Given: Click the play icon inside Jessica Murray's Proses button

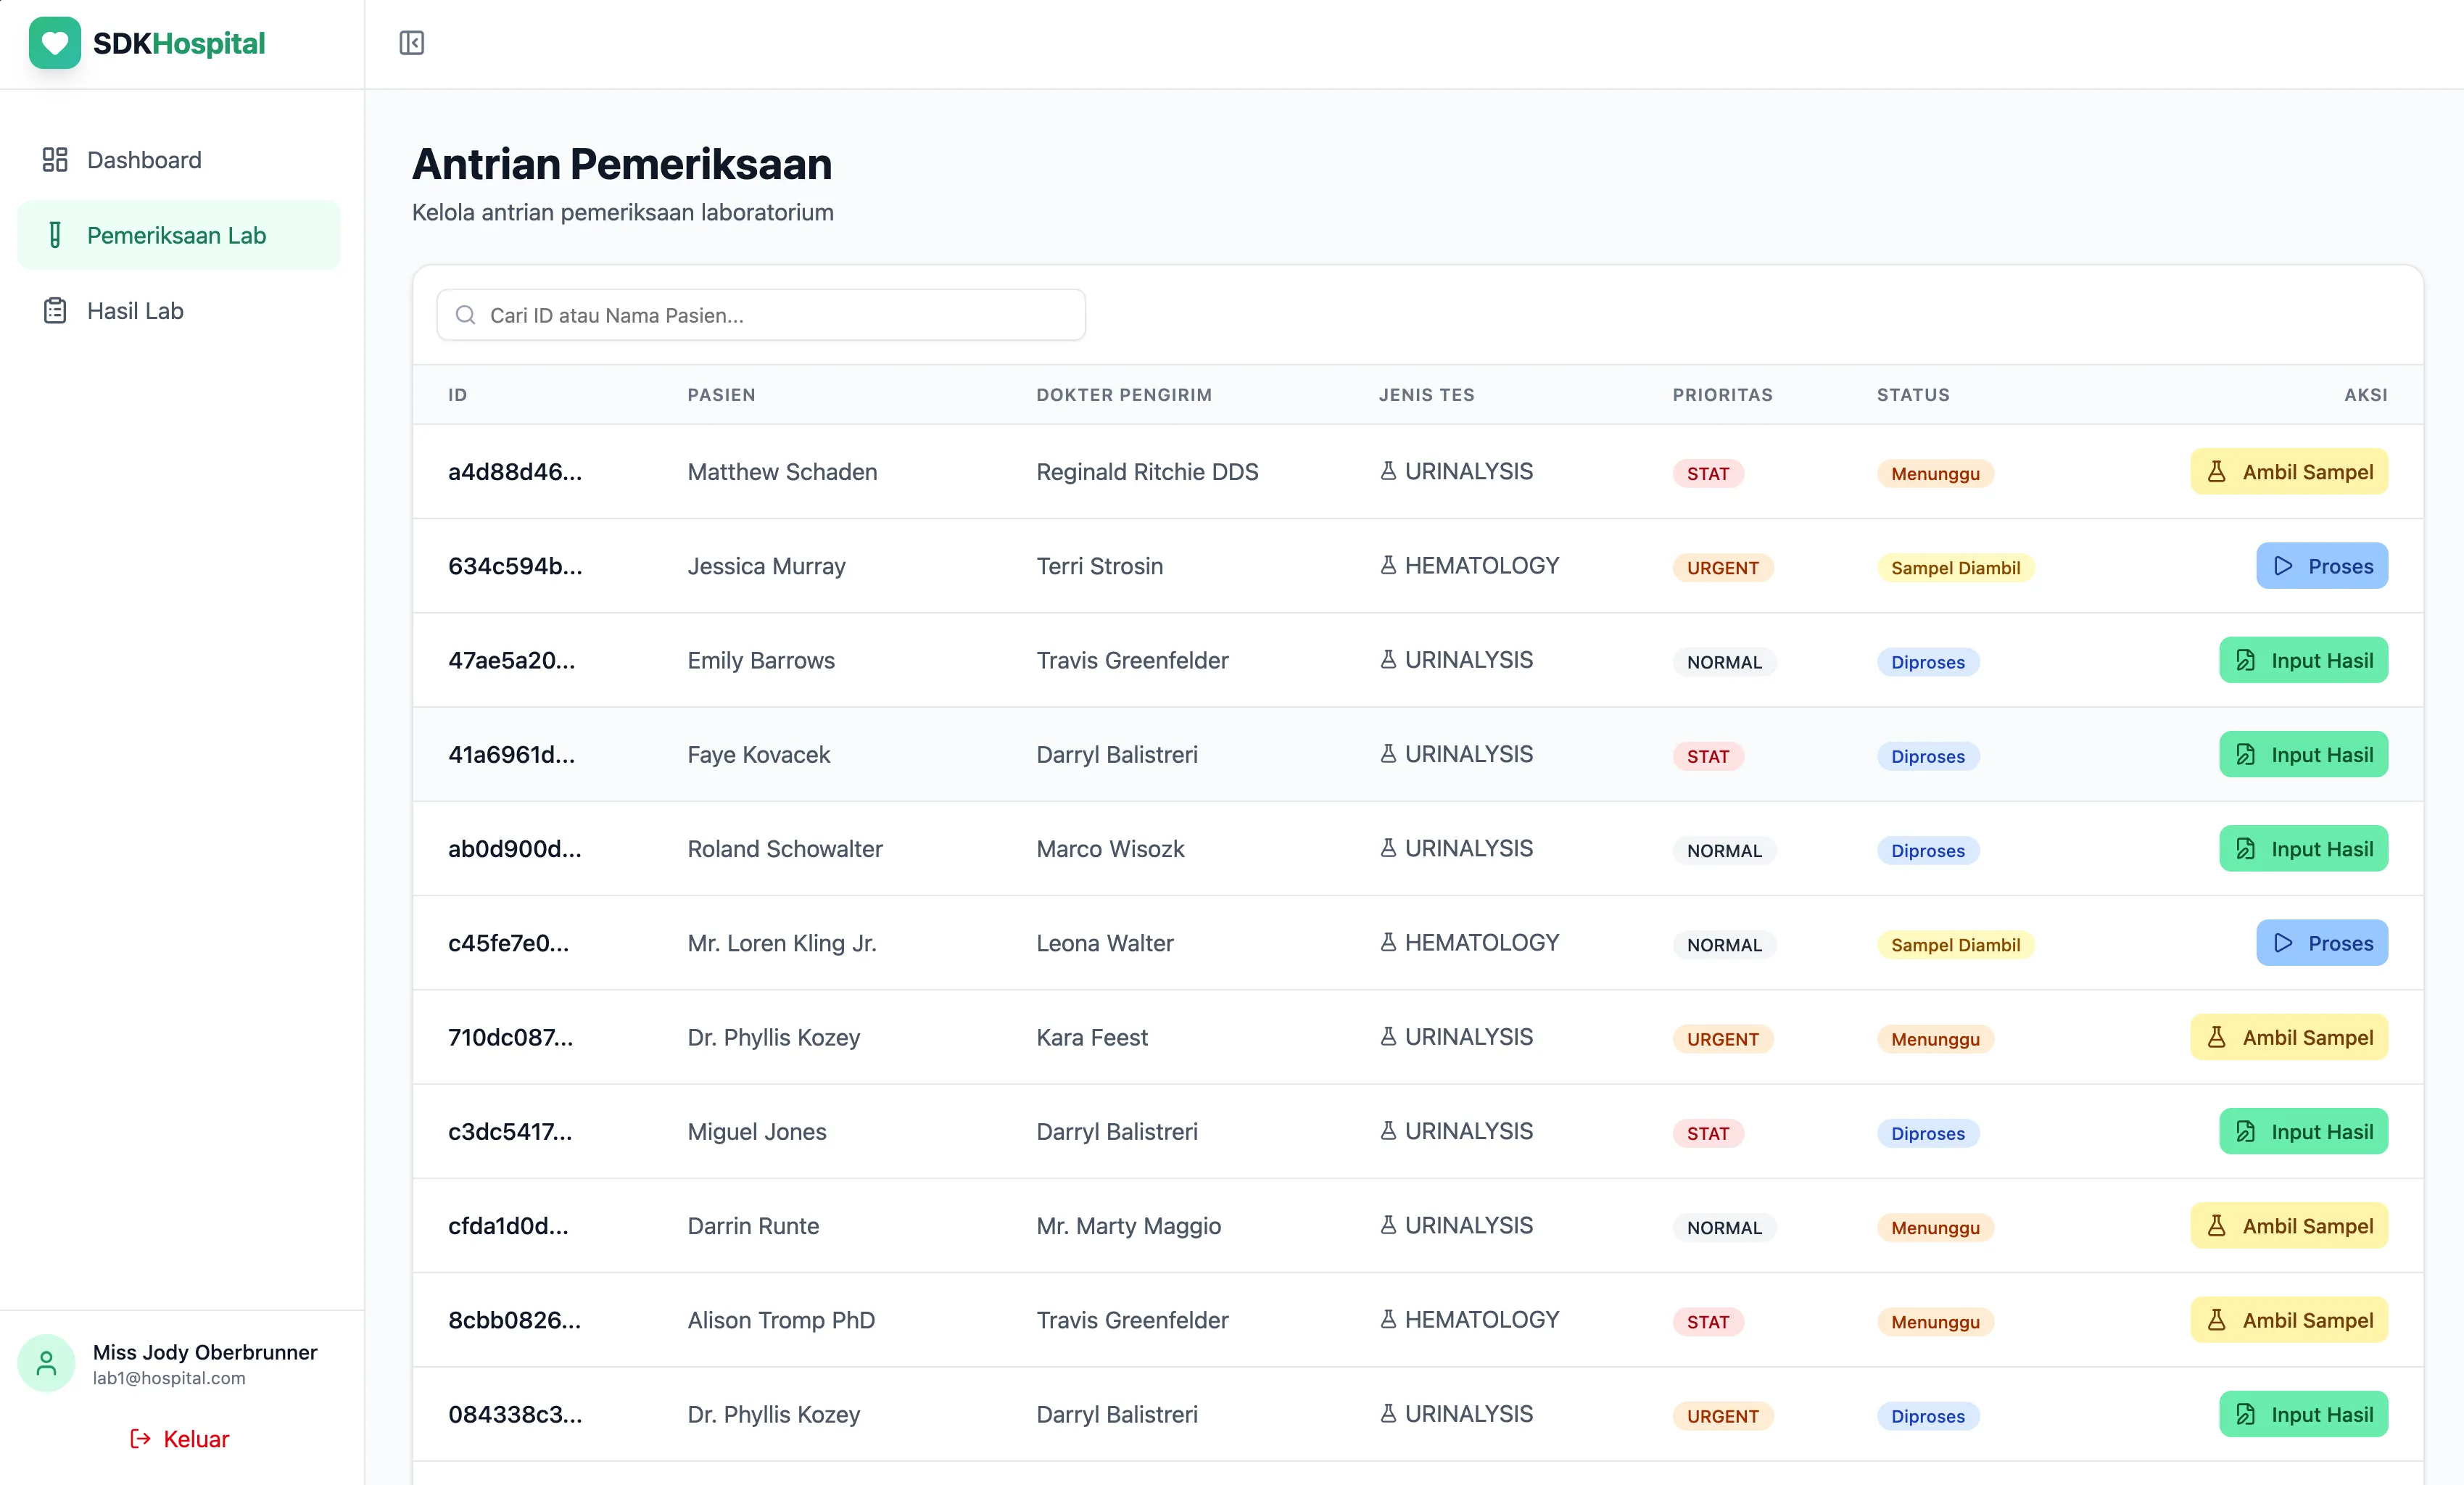Looking at the screenshot, I should coord(2283,565).
